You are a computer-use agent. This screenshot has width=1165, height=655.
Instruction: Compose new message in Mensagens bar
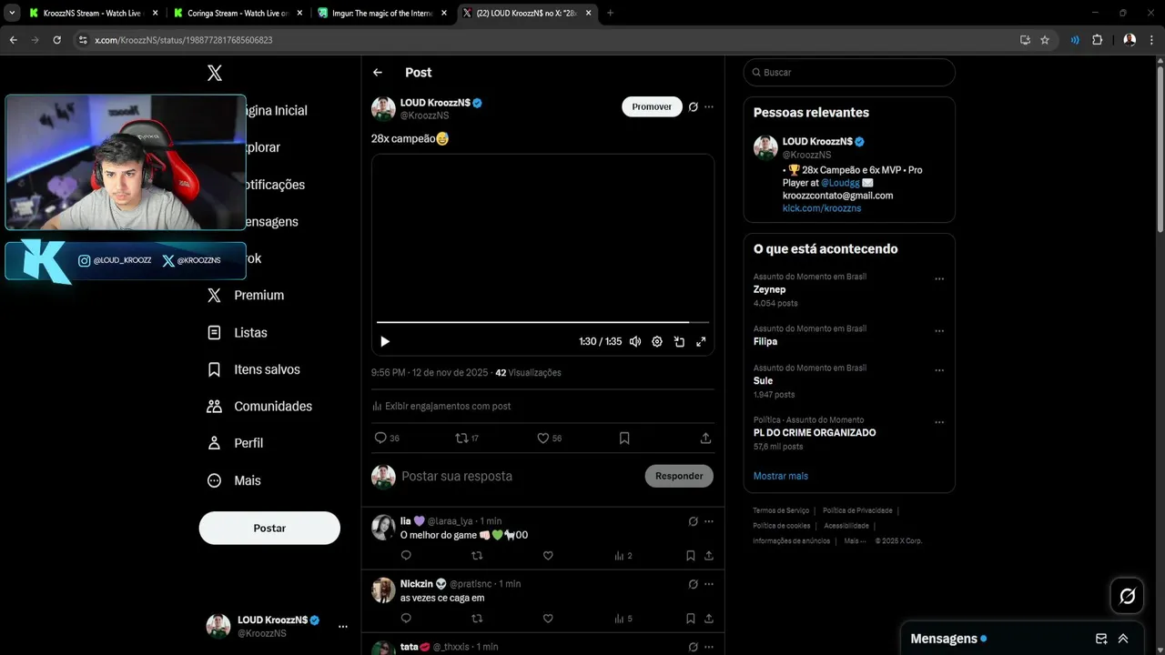click(1101, 639)
